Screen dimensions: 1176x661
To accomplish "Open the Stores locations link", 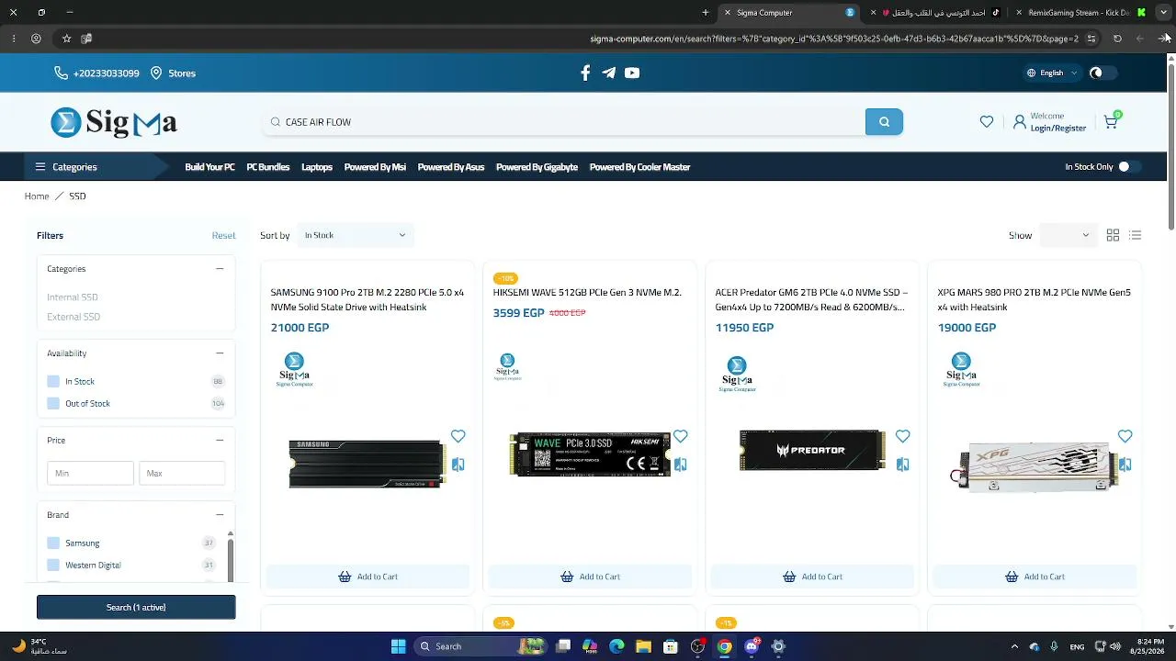I will click(x=182, y=73).
